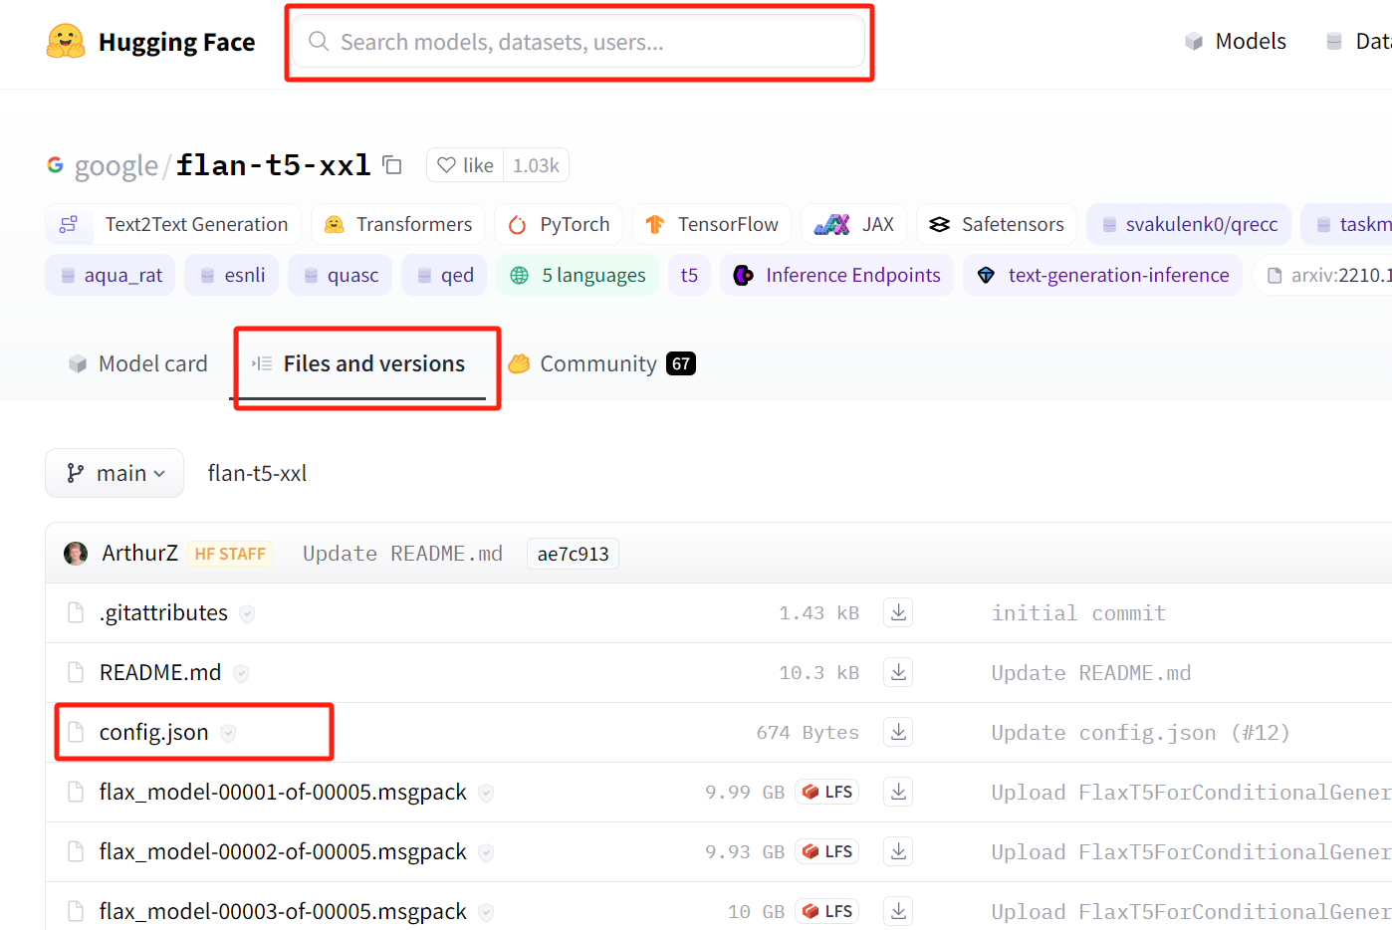The height and width of the screenshot is (930, 1392).
Task: Open the README.md file
Action: point(160,673)
